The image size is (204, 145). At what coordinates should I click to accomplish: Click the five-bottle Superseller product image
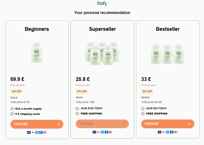pyautogui.click(x=102, y=52)
